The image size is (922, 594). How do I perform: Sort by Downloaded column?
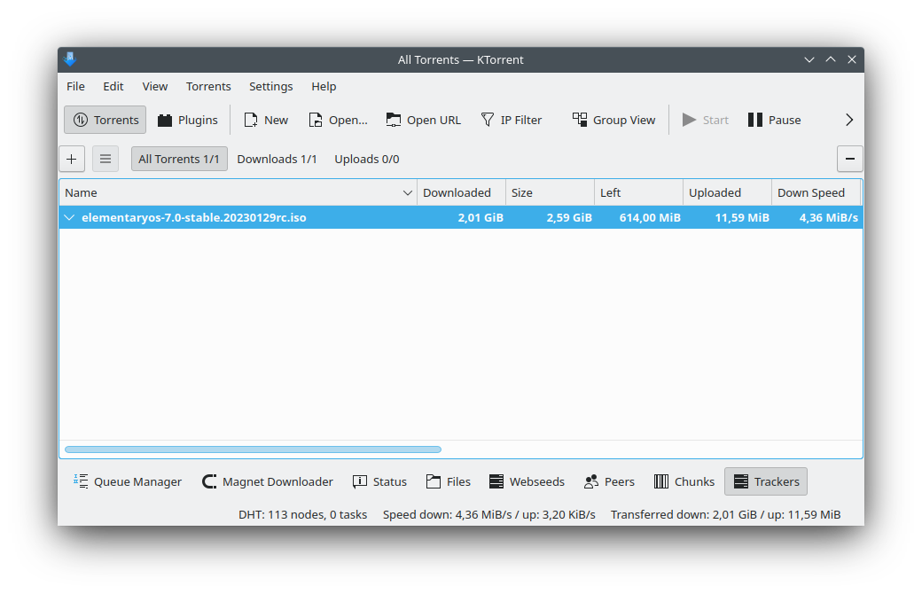pos(461,193)
